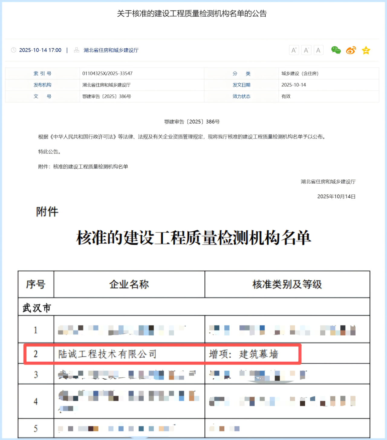
Task: Click the publish timestamp 2025-10-14 17:00
Action: [x=40, y=50]
